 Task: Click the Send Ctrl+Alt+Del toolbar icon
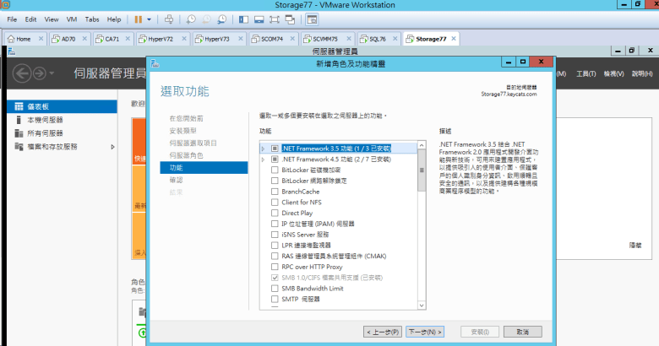pos(169,19)
